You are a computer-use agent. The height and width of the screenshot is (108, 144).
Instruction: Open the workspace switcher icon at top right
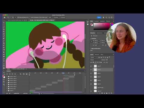pyautogui.click(x=112, y=17)
